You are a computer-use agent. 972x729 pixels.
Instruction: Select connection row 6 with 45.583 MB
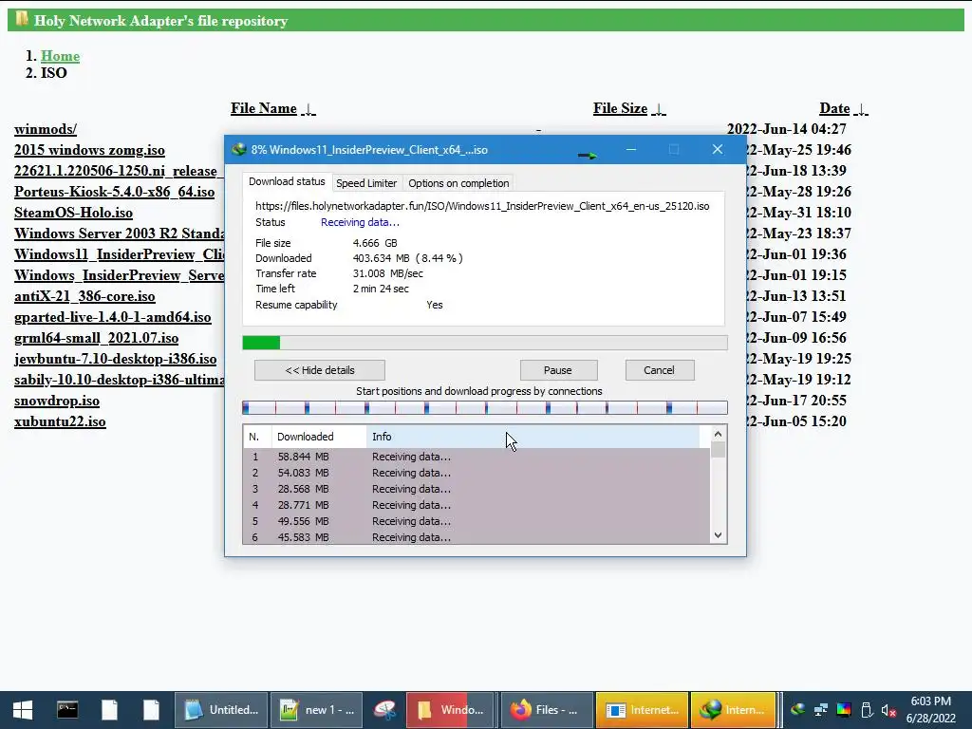point(477,537)
